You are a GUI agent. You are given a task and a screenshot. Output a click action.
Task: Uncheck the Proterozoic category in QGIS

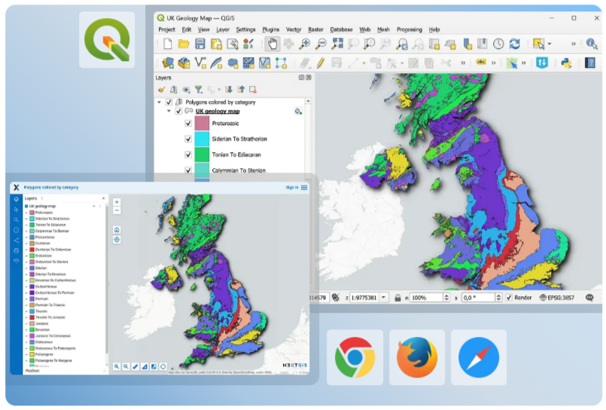(188, 123)
